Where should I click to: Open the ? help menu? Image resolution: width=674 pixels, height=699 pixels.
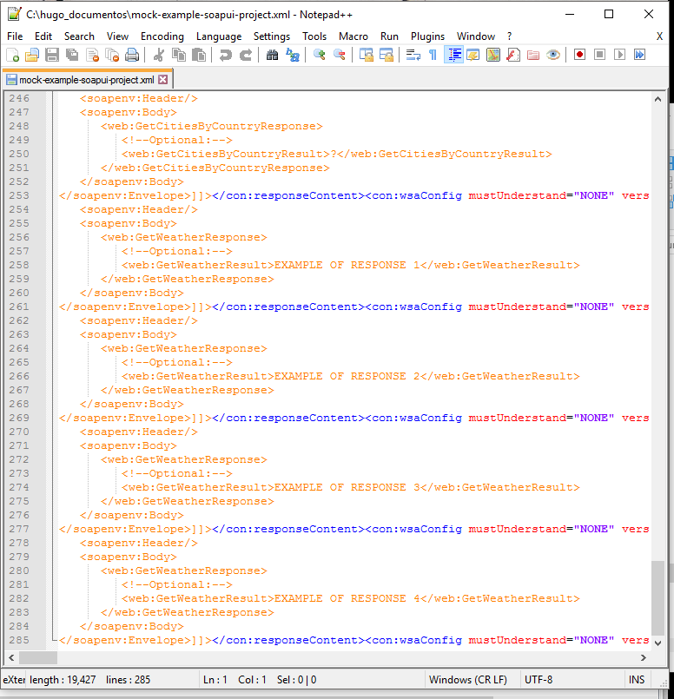tap(510, 36)
